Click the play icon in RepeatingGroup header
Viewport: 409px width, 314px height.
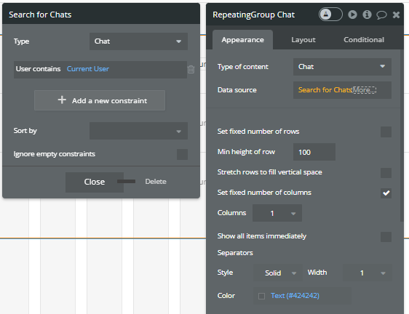(352, 15)
